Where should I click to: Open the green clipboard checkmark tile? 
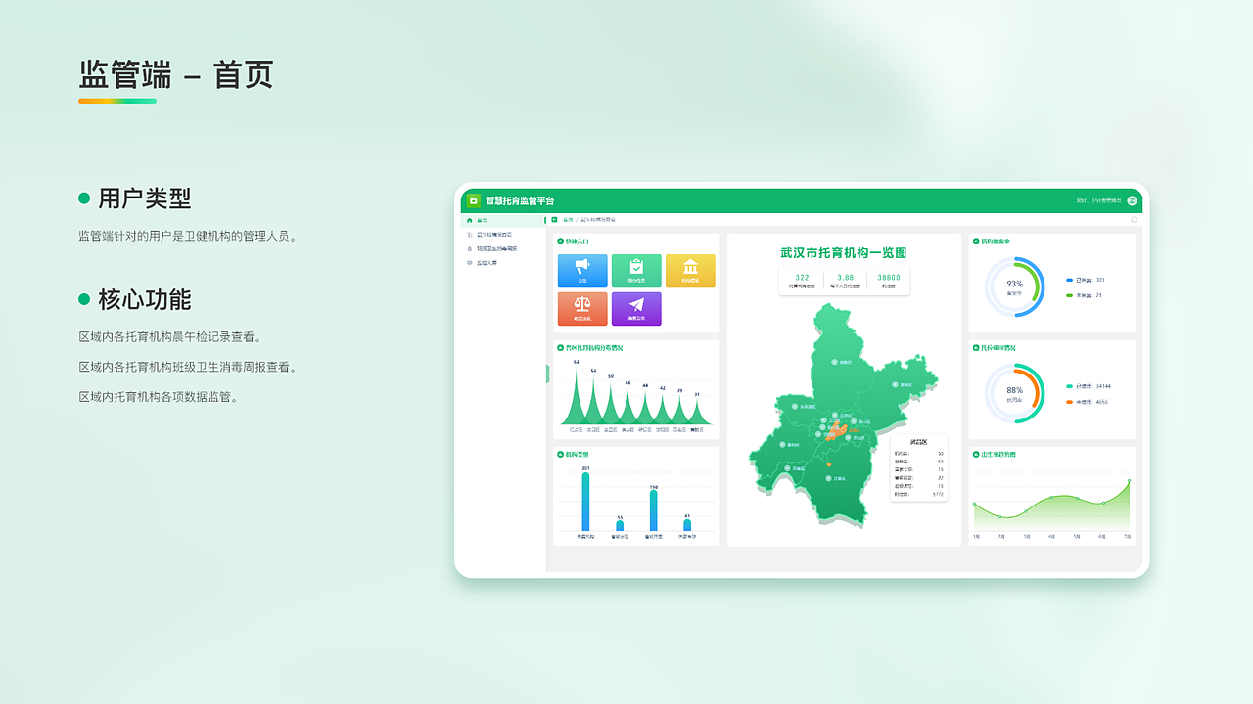tap(636, 271)
